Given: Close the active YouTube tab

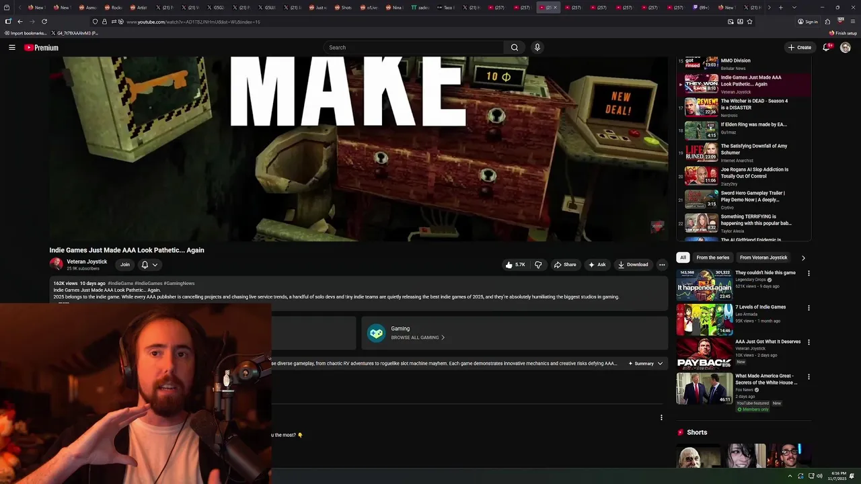Looking at the screenshot, I should 555,7.
